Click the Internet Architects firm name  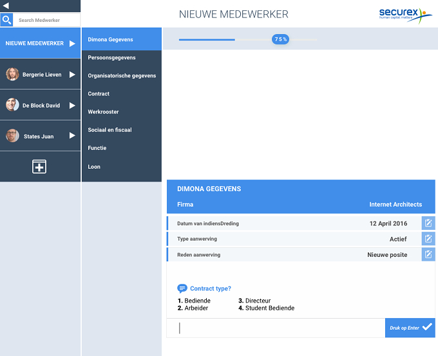pyautogui.click(x=395, y=204)
